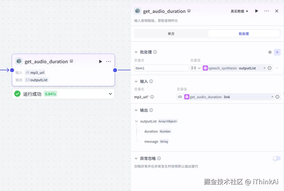
Task: Run the node using the panel play button
Action: coord(256,11)
